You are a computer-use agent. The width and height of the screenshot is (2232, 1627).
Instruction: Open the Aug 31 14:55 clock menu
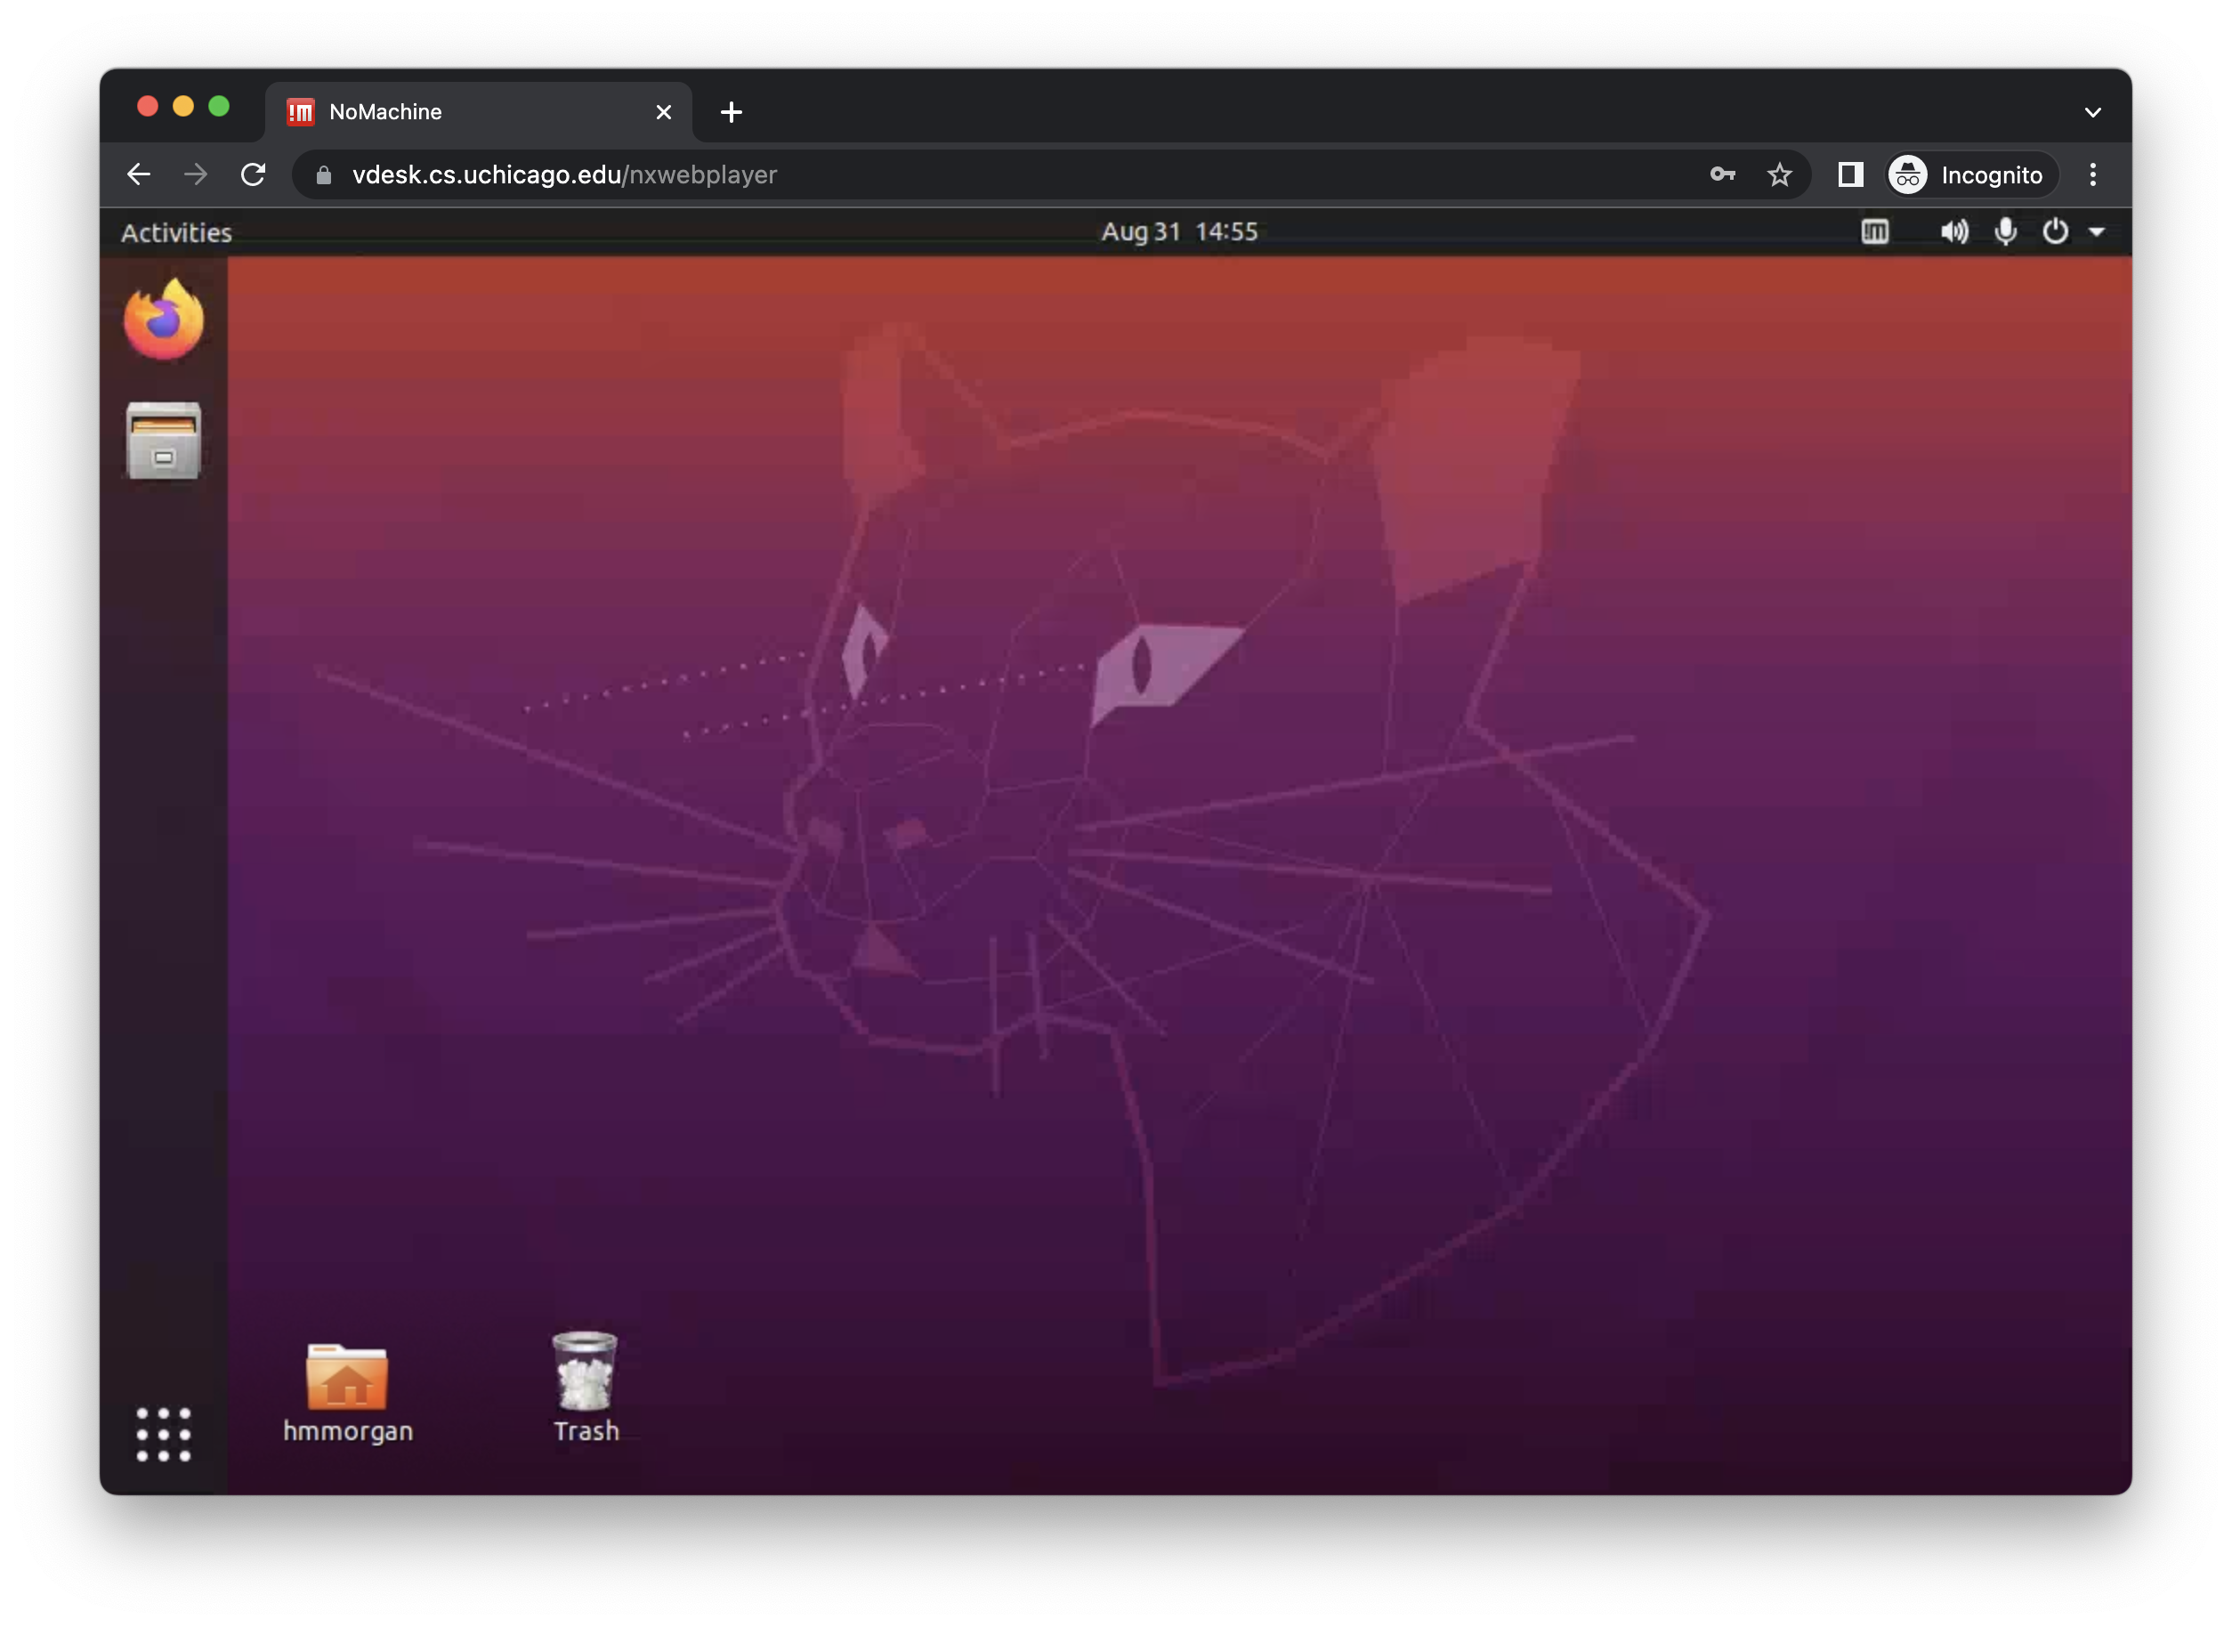1178,231
